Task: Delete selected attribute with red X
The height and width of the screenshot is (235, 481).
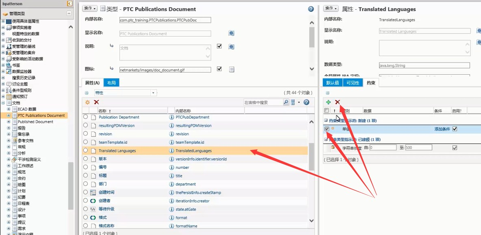Action: pyautogui.click(x=96, y=102)
